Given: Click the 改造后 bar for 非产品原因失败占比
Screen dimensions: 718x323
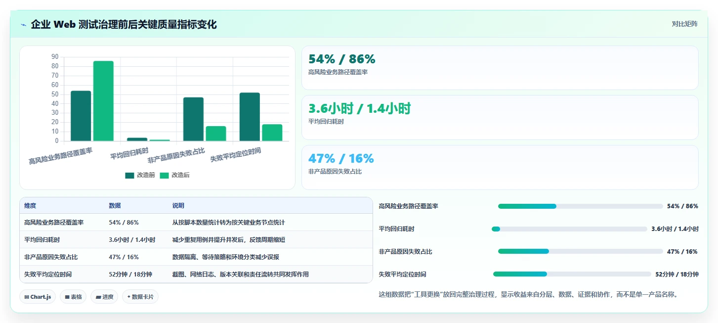Looking at the screenshot, I should (216, 134).
